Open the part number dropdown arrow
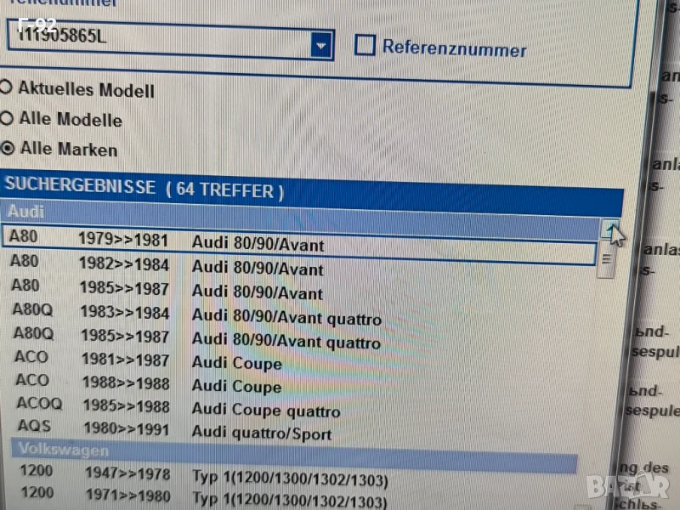Viewport: 680px width, 510px height. 320,44
